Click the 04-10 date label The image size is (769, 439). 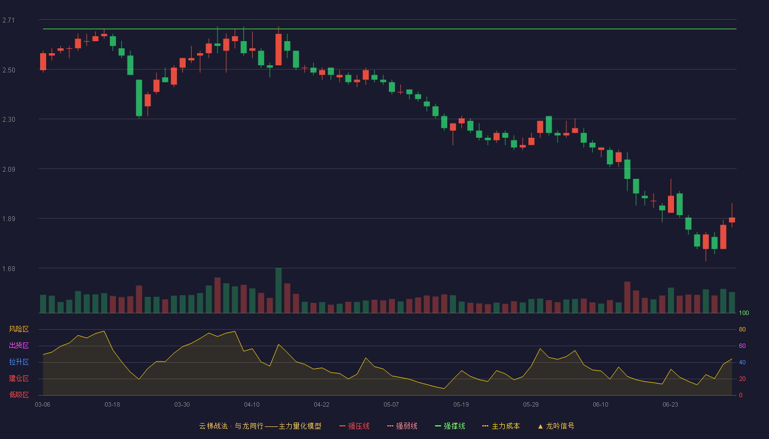tap(252, 404)
